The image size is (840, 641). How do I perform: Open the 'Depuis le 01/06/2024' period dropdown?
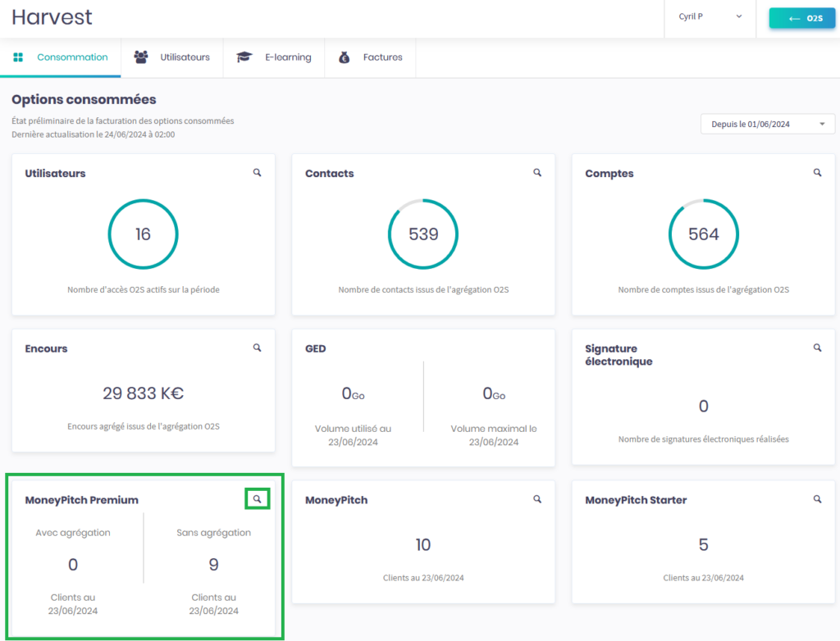[x=768, y=124]
